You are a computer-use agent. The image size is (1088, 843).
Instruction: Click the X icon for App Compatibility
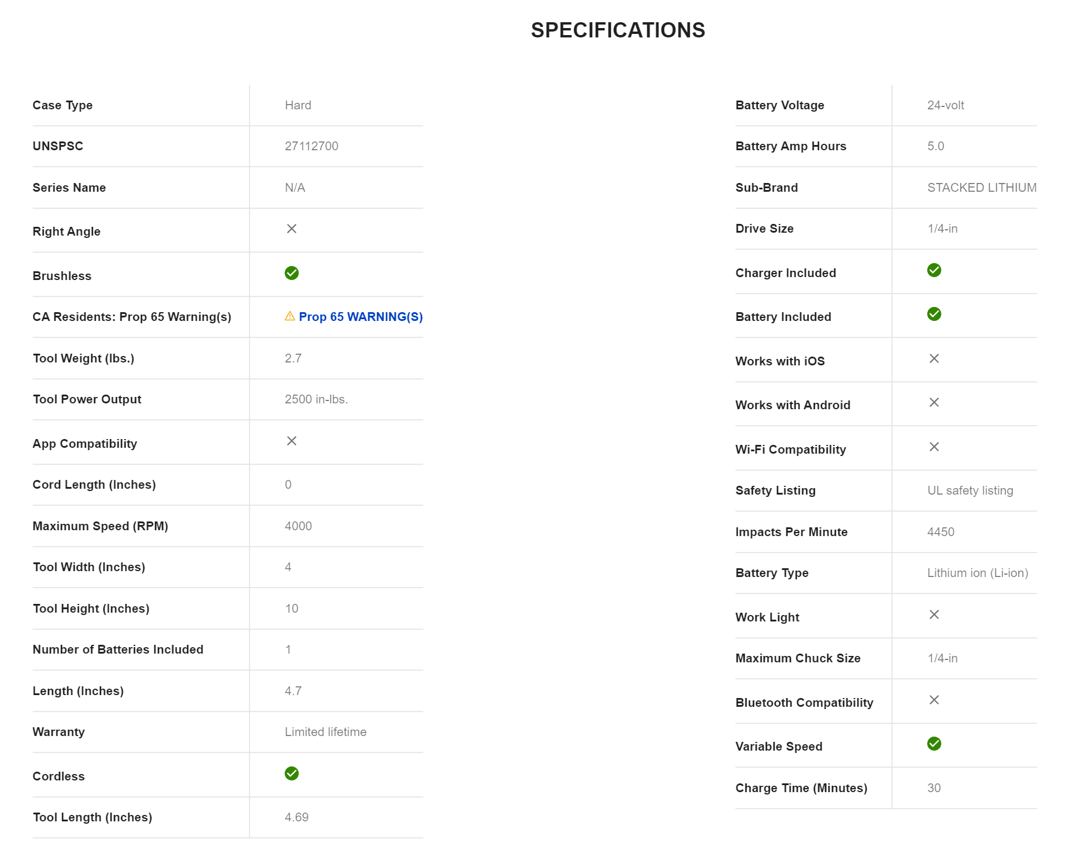tap(292, 441)
